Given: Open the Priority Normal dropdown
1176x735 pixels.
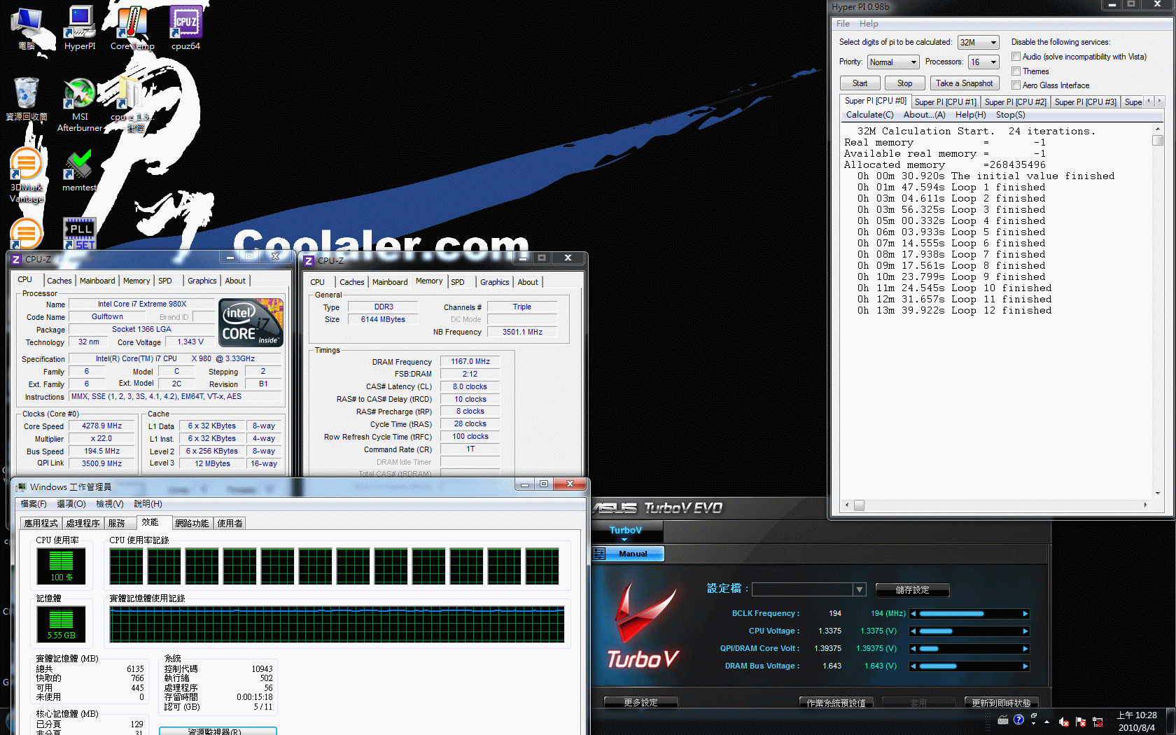Looking at the screenshot, I should 892,62.
